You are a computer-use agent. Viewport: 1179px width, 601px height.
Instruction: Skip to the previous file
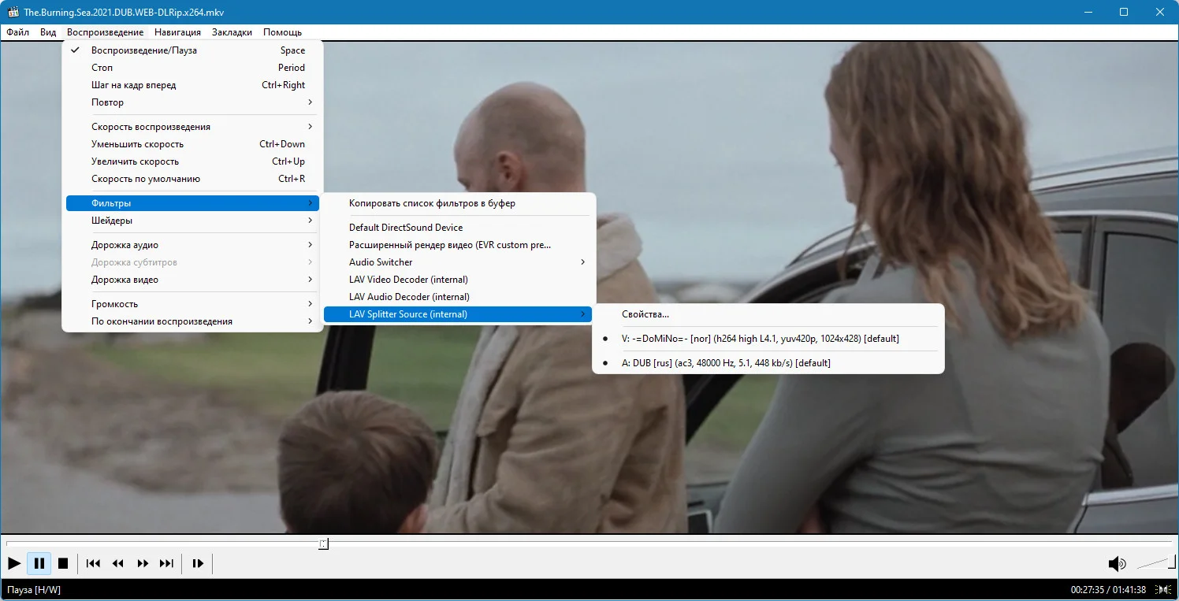click(93, 563)
